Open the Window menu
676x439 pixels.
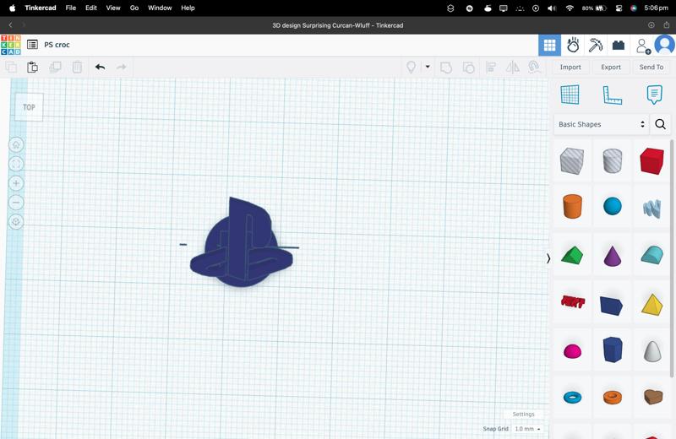(x=160, y=8)
